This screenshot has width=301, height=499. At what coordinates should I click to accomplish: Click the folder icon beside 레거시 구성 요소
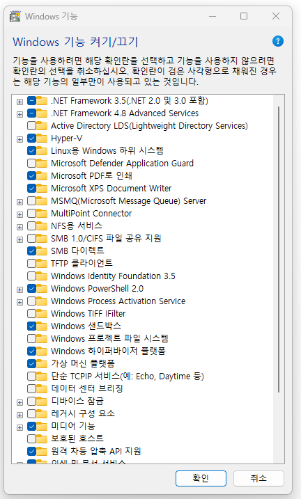click(42, 413)
